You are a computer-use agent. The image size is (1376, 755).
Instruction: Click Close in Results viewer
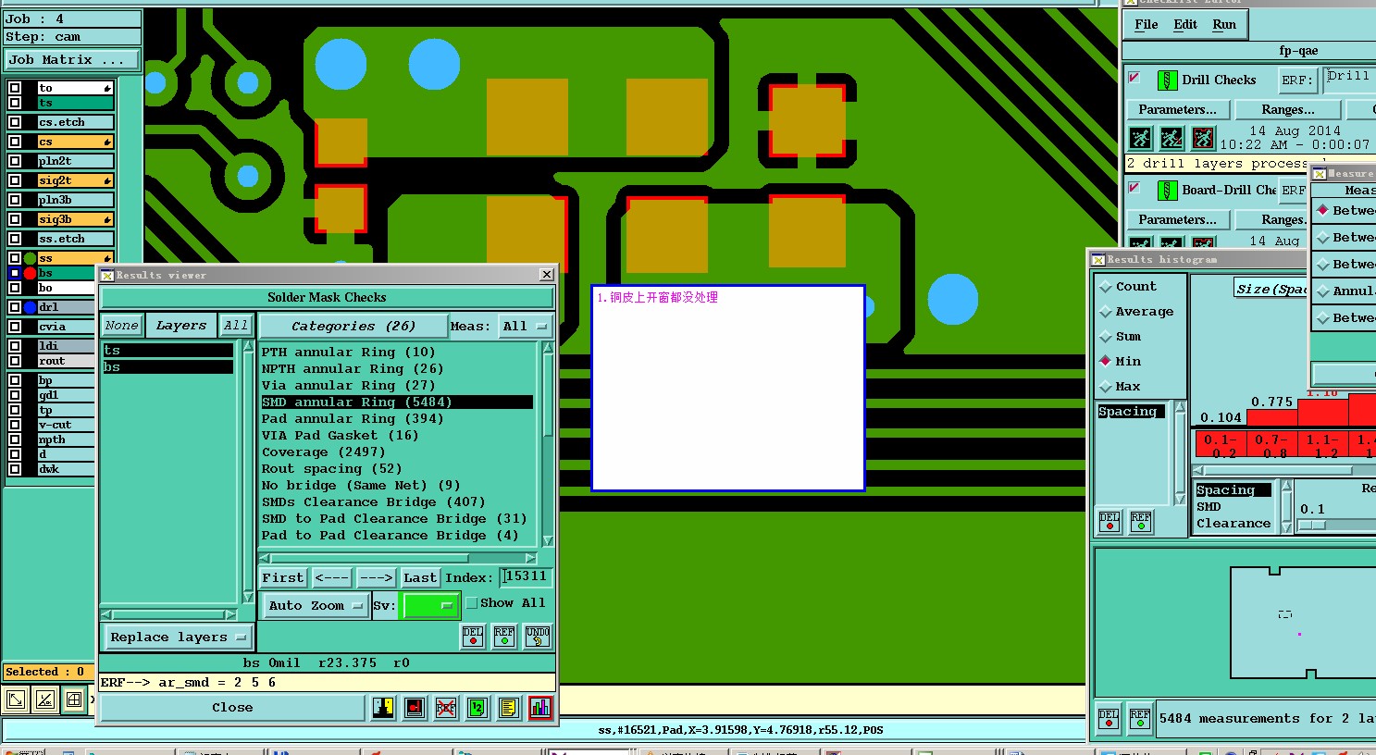pyautogui.click(x=232, y=708)
